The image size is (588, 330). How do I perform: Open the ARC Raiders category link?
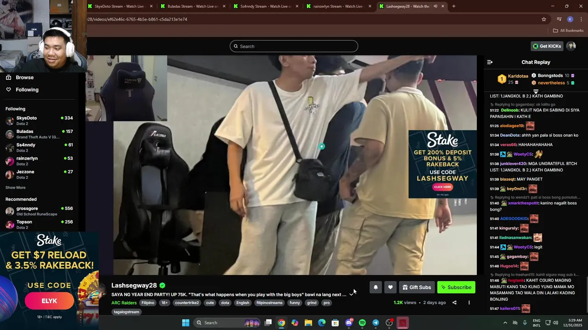124,302
